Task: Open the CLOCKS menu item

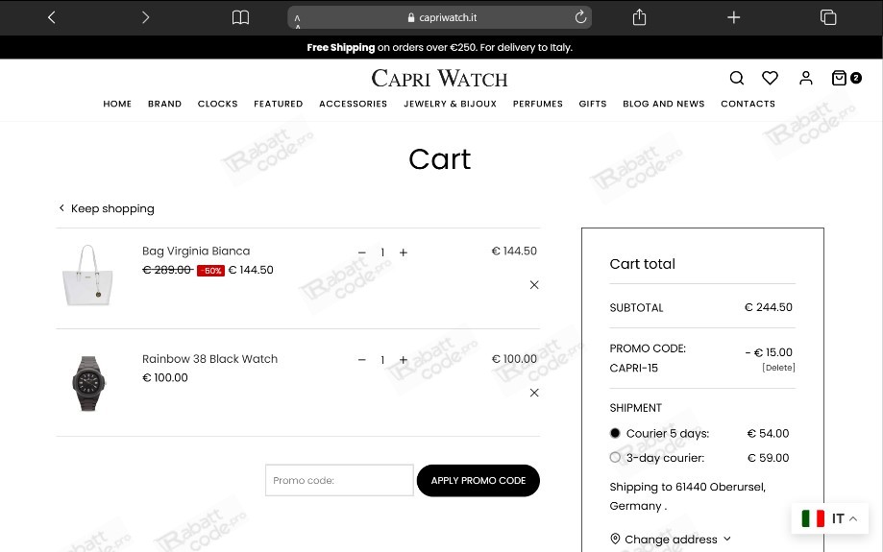Action: (217, 104)
